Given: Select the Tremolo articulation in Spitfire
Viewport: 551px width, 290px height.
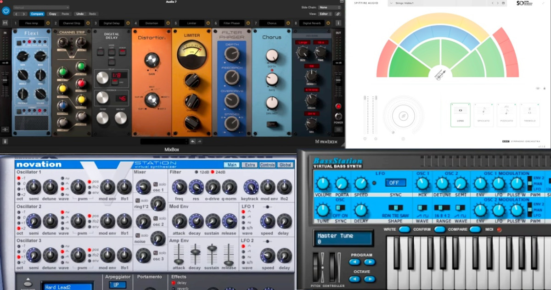Looking at the screenshot, I should tap(529, 115).
